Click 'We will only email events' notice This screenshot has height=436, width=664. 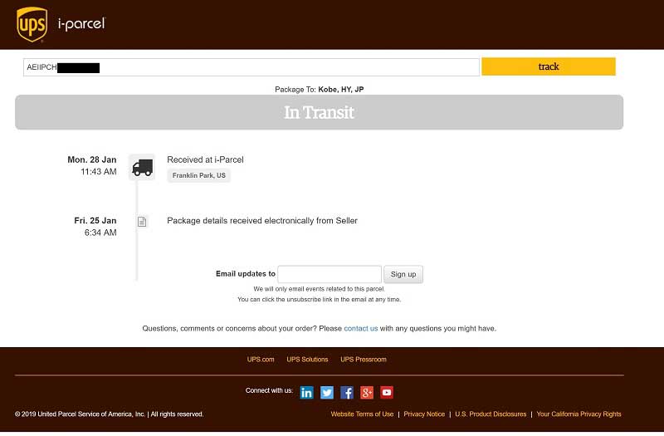click(319, 289)
